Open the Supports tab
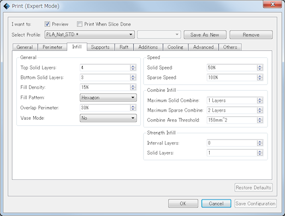The height and width of the screenshot is (216, 285). pyautogui.click(x=100, y=47)
